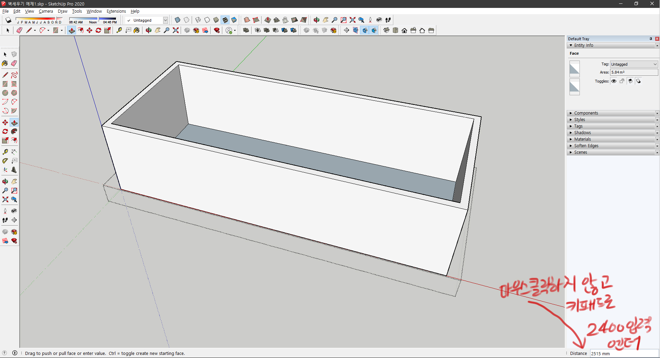Viewport: 660px width, 358px height.
Task: Click the back face material swatch
Action: pos(574,87)
